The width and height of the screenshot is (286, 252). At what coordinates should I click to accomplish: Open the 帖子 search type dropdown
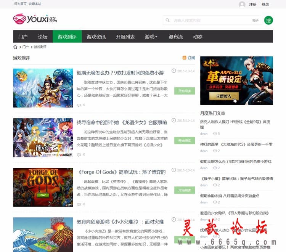coord(255,20)
